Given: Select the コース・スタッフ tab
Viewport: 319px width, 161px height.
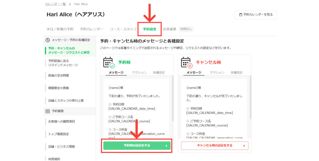Looking at the screenshot, I should [123, 29].
